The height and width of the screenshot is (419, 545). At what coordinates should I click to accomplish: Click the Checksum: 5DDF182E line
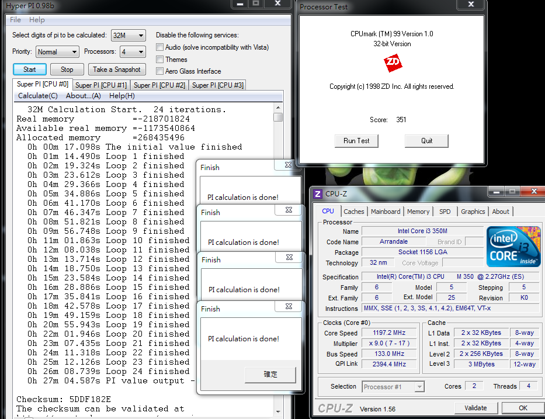[x=64, y=399]
